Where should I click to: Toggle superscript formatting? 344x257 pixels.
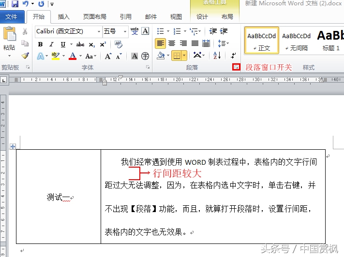[x=103, y=44]
